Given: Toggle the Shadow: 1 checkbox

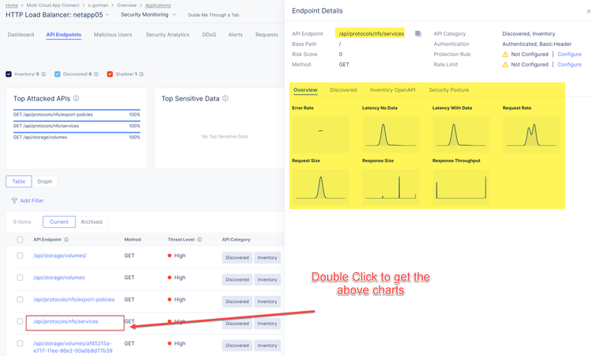Looking at the screenshot, I should (110, 74).
